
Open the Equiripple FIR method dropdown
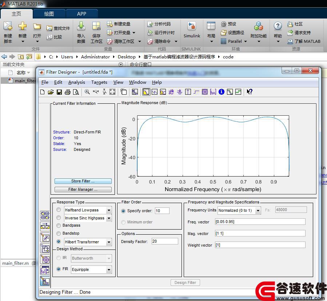click(109, 270)
